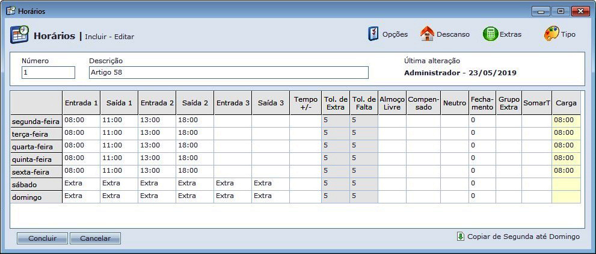Click the Horários calendar clock icon
Viewport: 596px width, 254px height.
20,35
